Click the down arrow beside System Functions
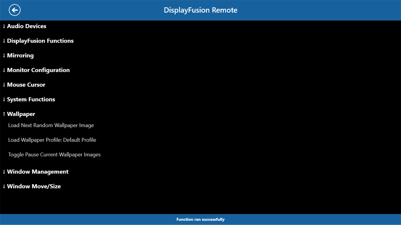Viewport: 401px width, 225px height. pyautogui.click(x=4, y=99)
